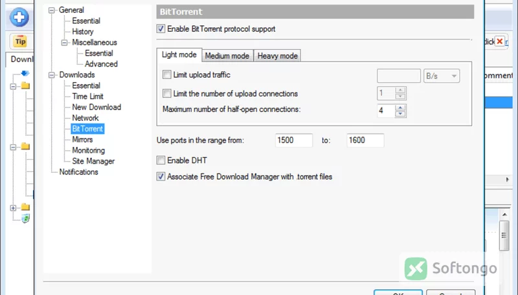Screen dimensions: 518x295
Task: Increase upload connections count with up arrow
Action: 400,90
